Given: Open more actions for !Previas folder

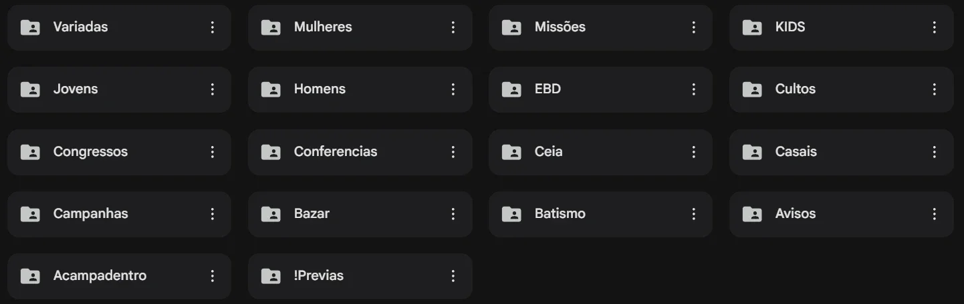Looking at the screenshot, I should pyautogui.click(x=453, y=276).
